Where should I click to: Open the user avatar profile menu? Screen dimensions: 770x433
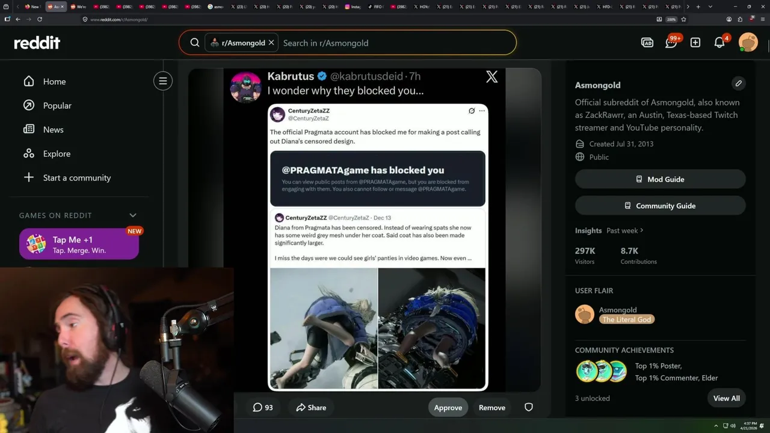click(748, 43)
